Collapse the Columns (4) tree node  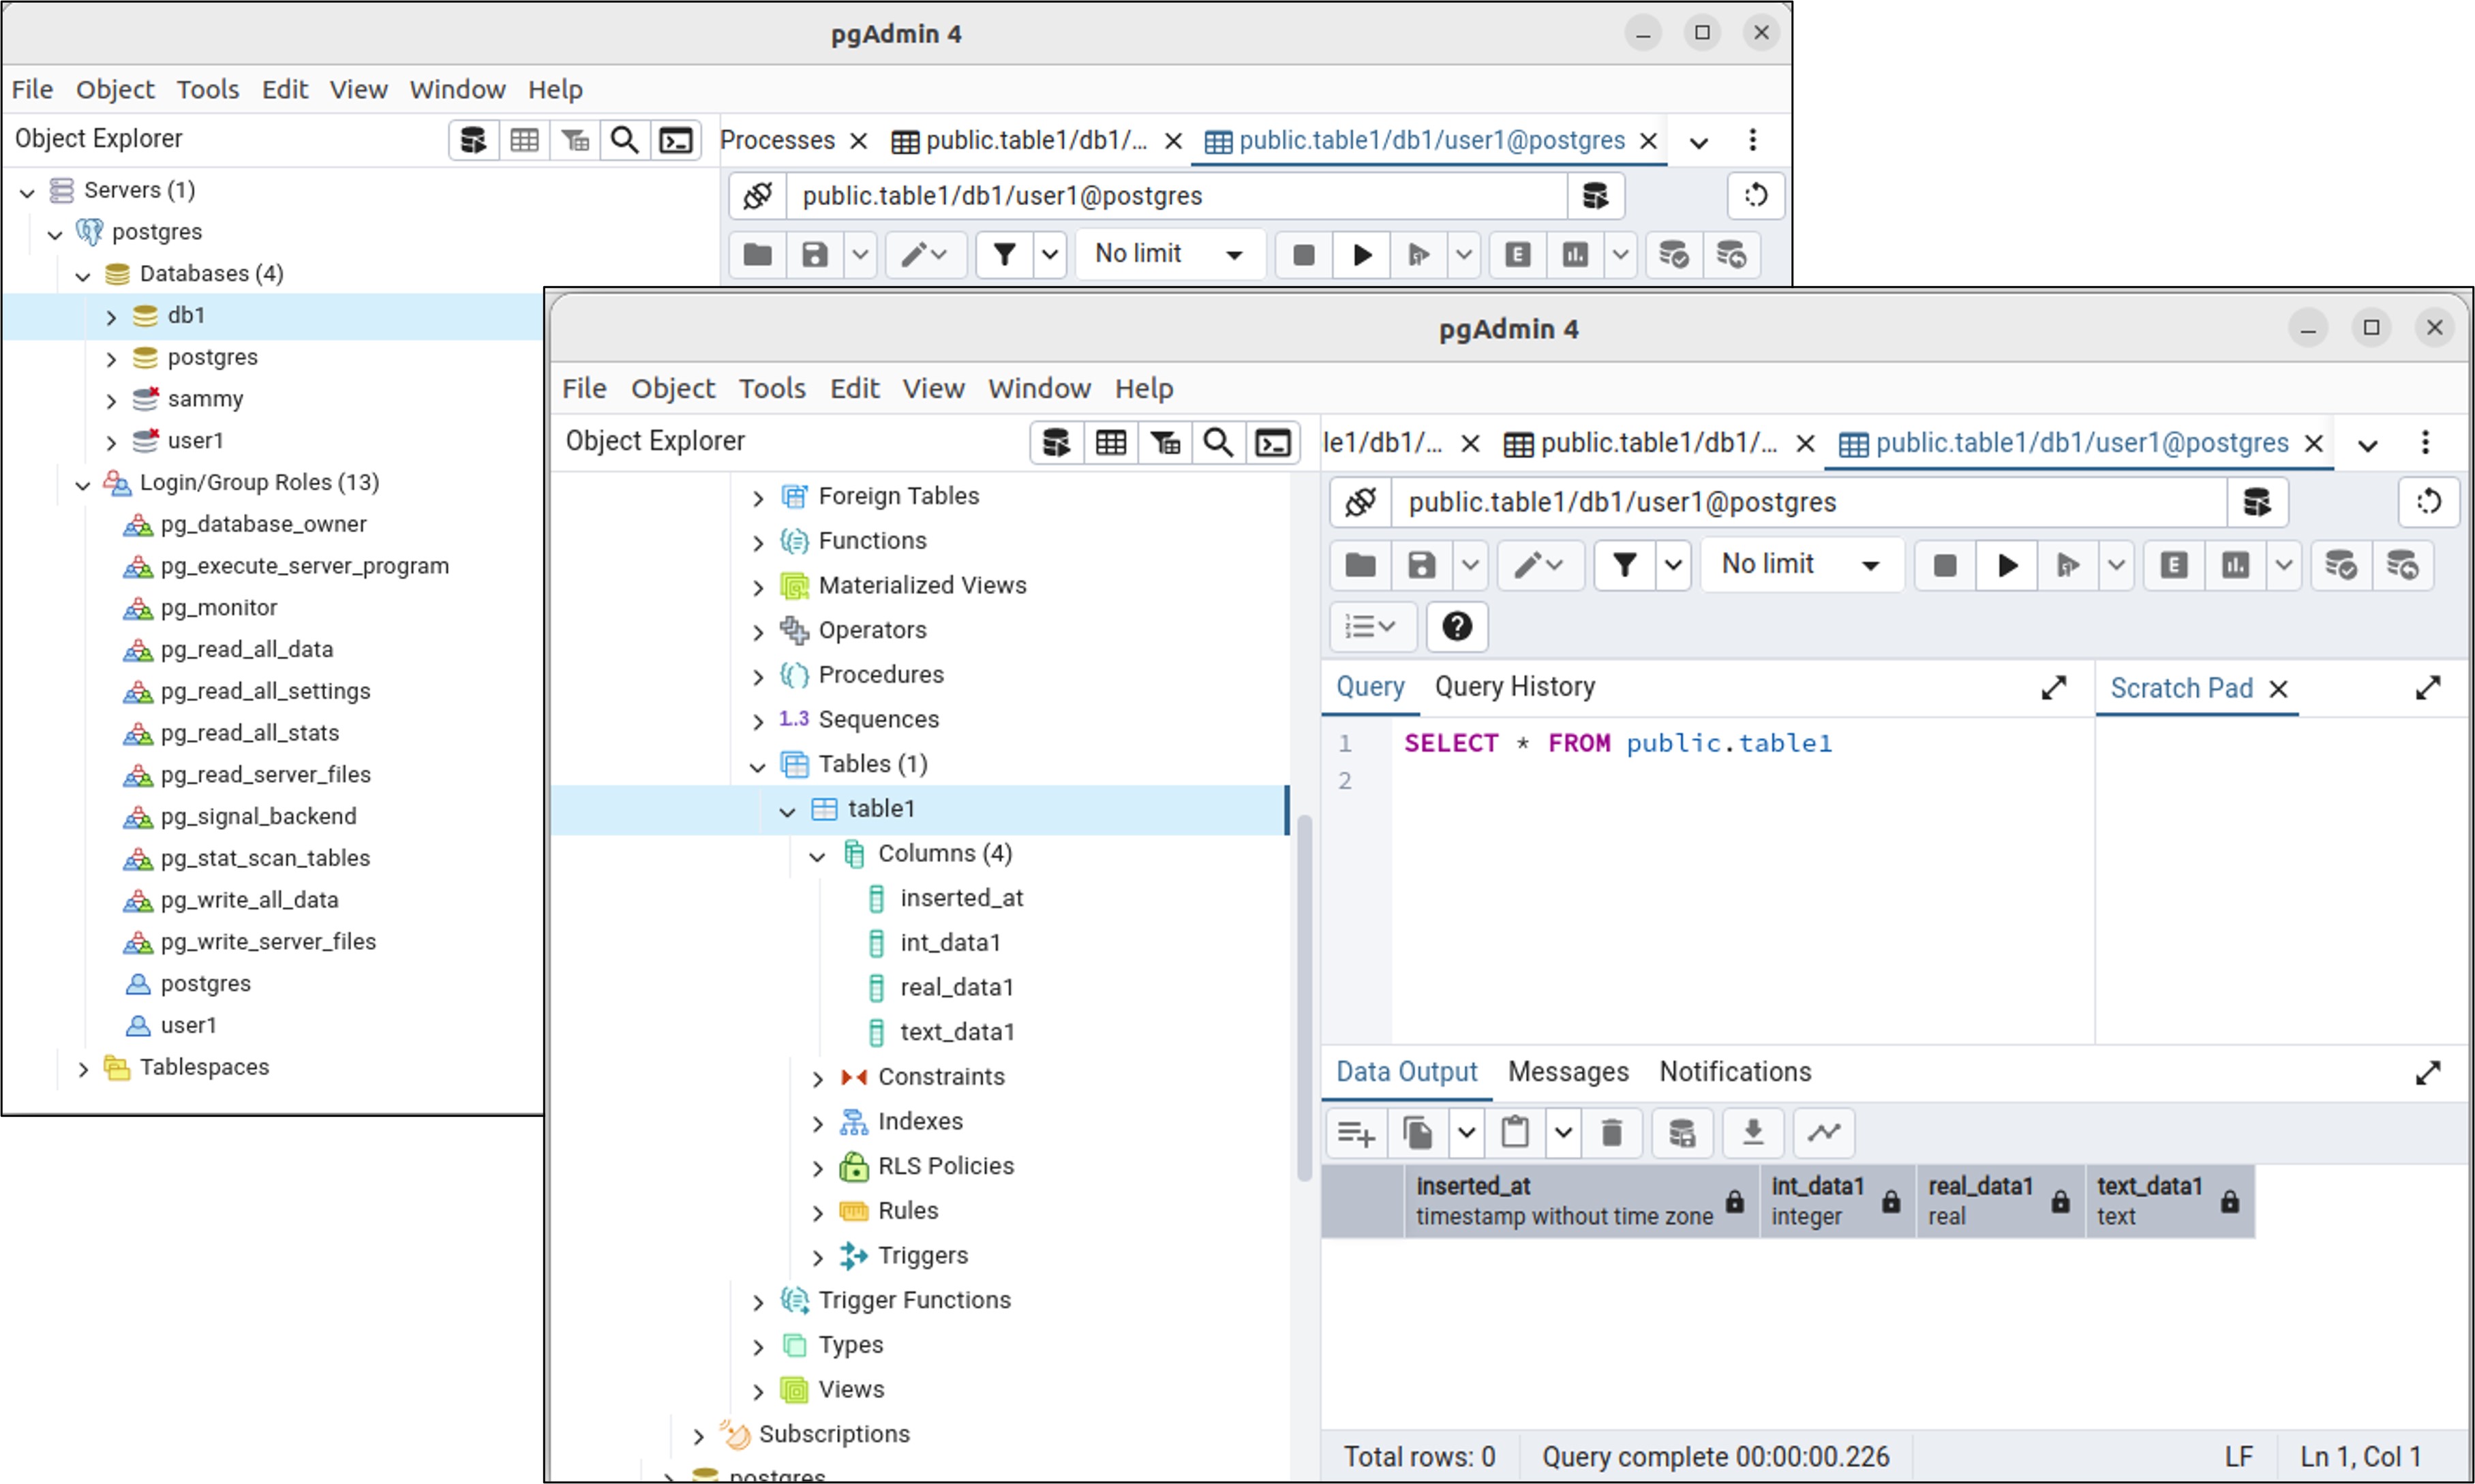(817, 856)
